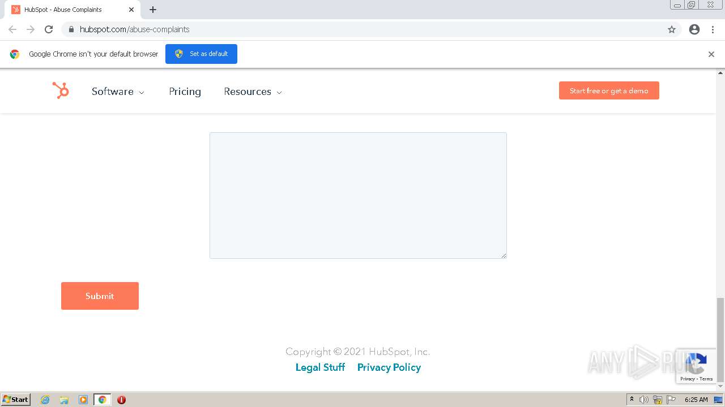Open Chrome three-dot menu
The height and width of the screenshot is (407, 725).
point(713,29)
